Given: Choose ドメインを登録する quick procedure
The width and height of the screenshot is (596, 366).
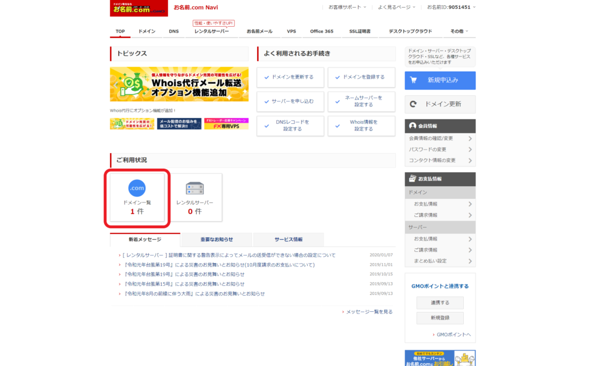Looking at the screenshot, I should (x=361, y=77).
